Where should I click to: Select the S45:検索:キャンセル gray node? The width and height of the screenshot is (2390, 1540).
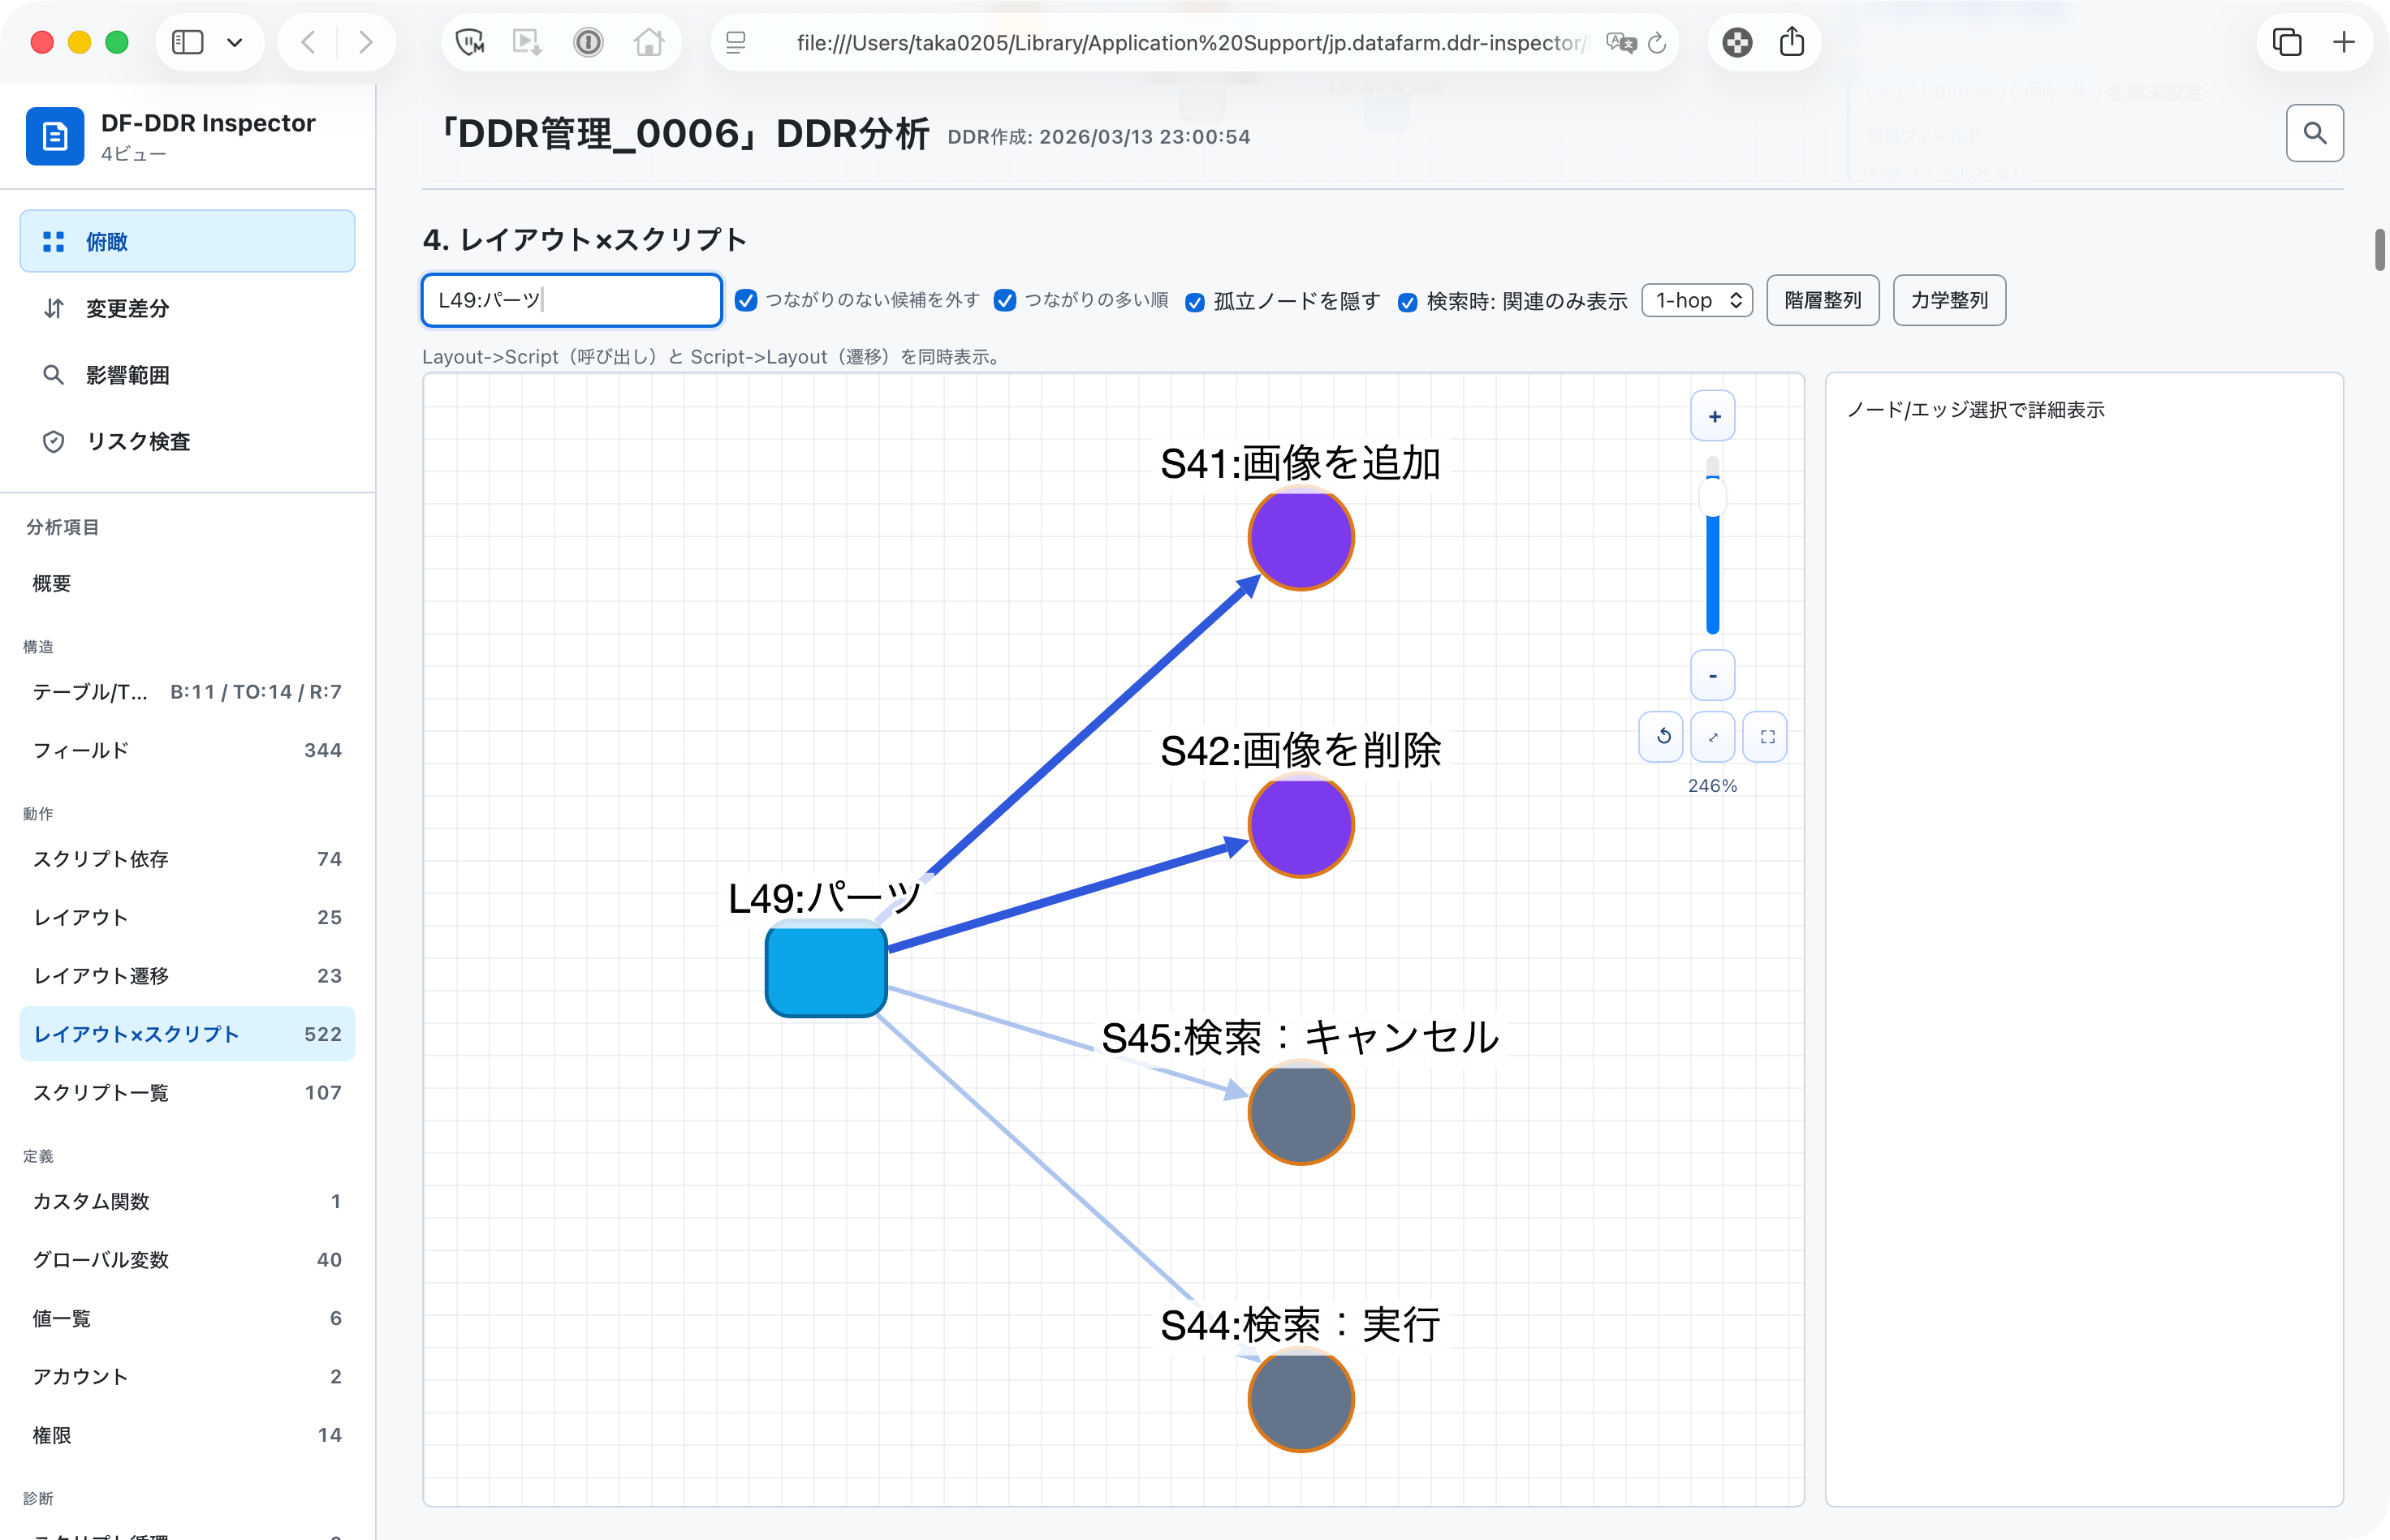coord(1301,1112)
